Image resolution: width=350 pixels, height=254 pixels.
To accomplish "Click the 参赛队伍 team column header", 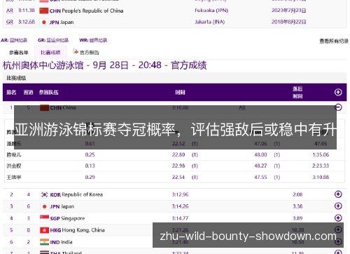I will [x=48, y=93].
